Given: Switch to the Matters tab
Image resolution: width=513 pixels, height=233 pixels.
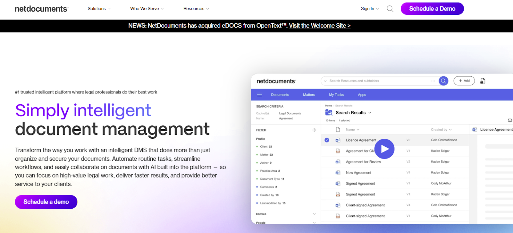Looking at the screenshot, I should click(309, 95).
